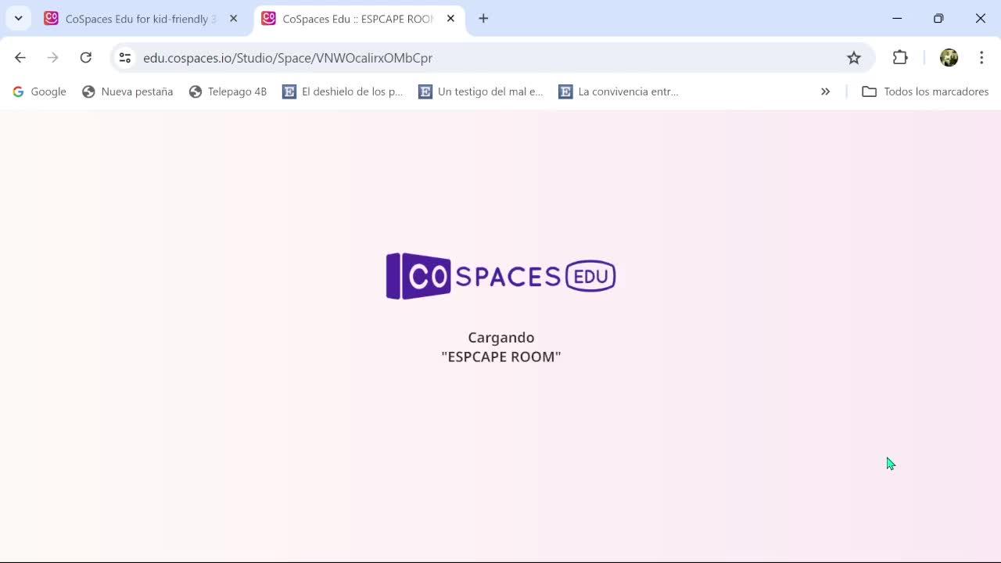Close the CoSpaces Edu for kid-friendly tab
The height and width of the screenshot is (563, 1001).
[x=233, y=19]
